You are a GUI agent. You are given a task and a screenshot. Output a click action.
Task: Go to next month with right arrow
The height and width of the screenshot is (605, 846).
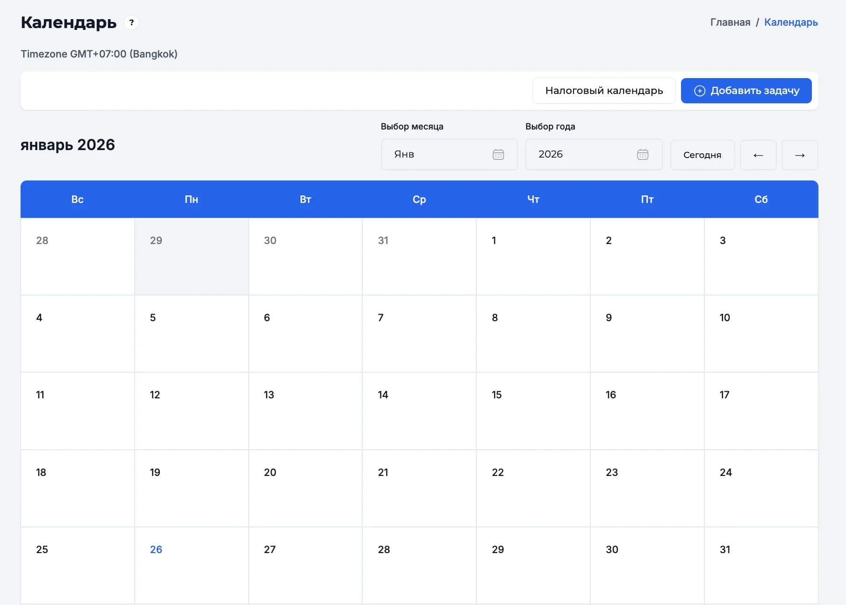800,155
